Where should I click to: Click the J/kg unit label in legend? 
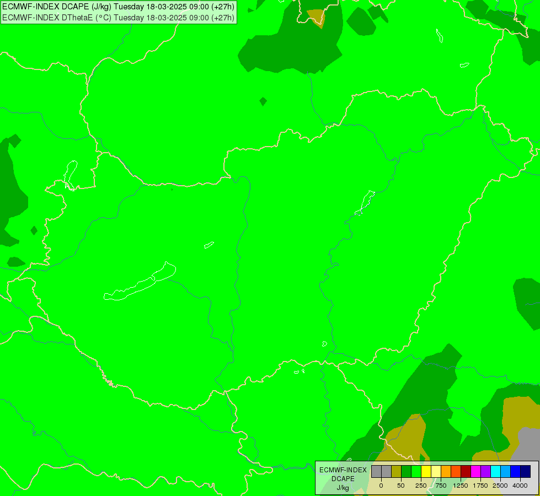(x=343, y=488)
